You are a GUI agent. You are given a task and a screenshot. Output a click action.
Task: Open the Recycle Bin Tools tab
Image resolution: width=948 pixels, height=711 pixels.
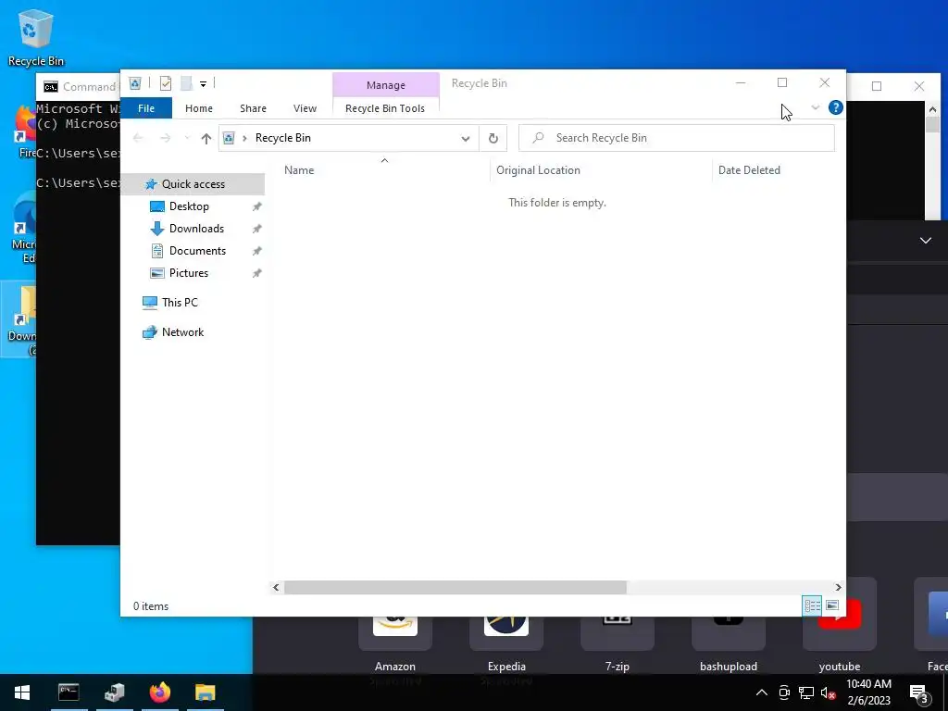(385, 108)
